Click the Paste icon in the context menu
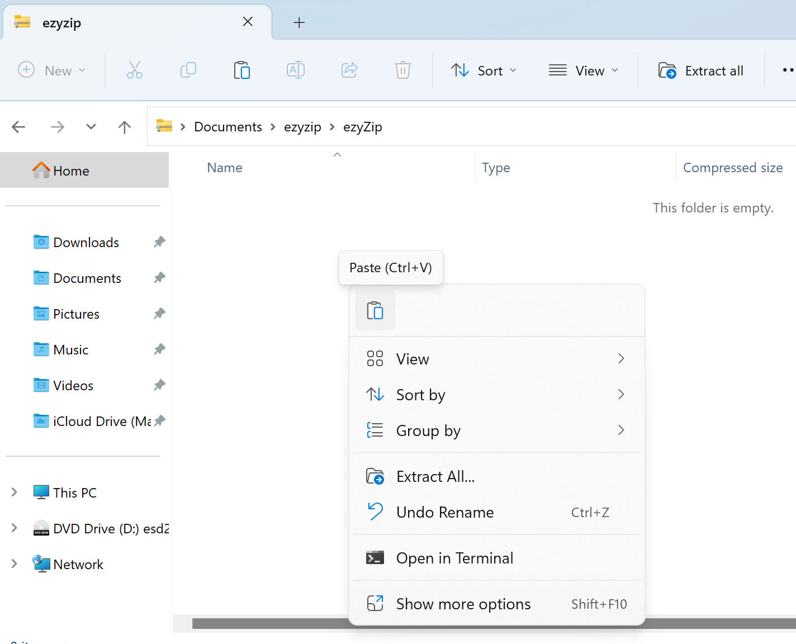Viewport: 796px width, 644px height. (375, 310)
